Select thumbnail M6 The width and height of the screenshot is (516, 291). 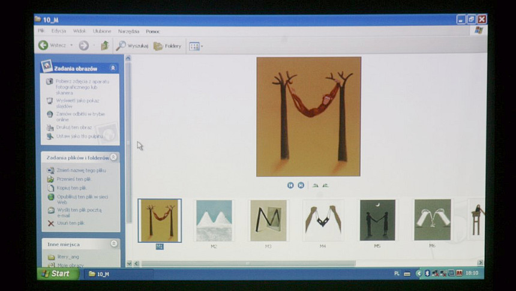433,220
